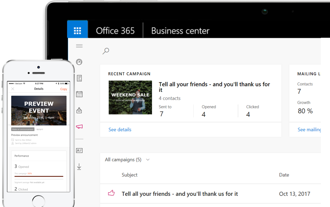Tap the Preview Event image on phone
The height and width of the screenshot is (207, 330).
coord(39,110)
